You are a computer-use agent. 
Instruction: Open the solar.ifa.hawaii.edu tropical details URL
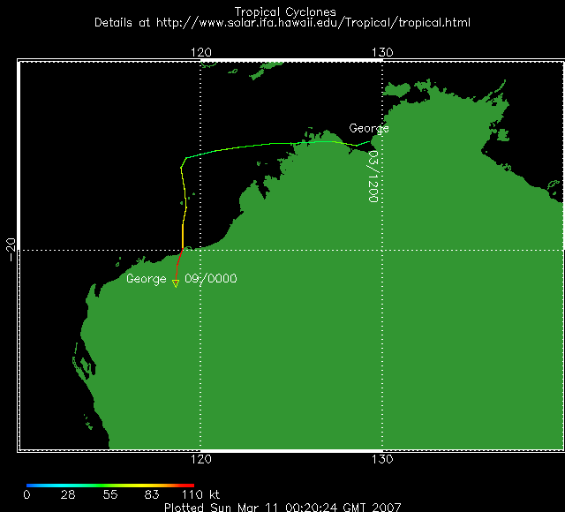tap(282, 21)
